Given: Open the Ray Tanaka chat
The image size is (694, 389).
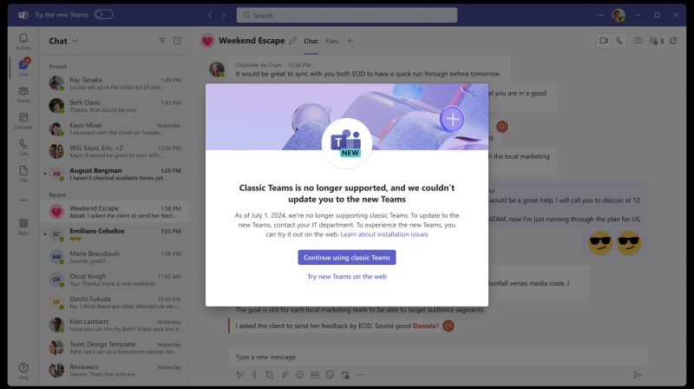Looking at the screenshot, I should click(x=115, y=83).
